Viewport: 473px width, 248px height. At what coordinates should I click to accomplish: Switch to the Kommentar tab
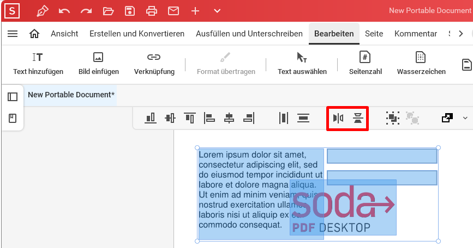pos(416,34)
